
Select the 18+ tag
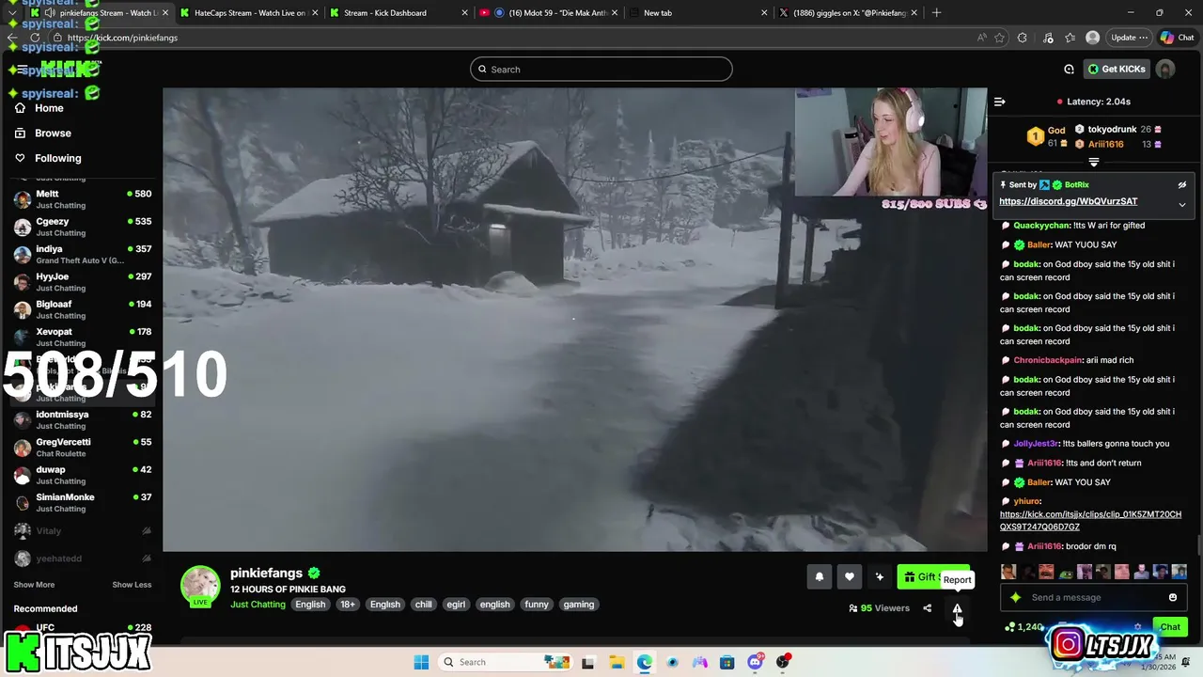pos(348,605)
